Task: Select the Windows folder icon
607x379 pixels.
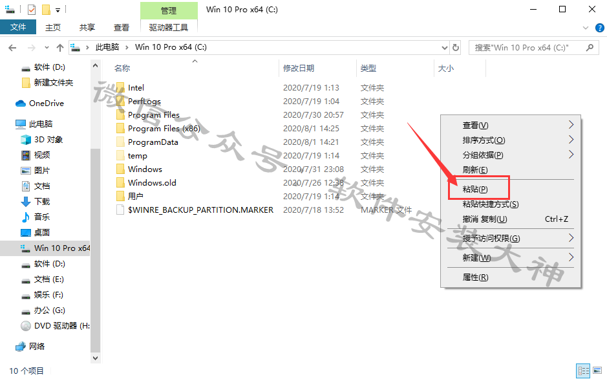Action: (x=120, y=169)
